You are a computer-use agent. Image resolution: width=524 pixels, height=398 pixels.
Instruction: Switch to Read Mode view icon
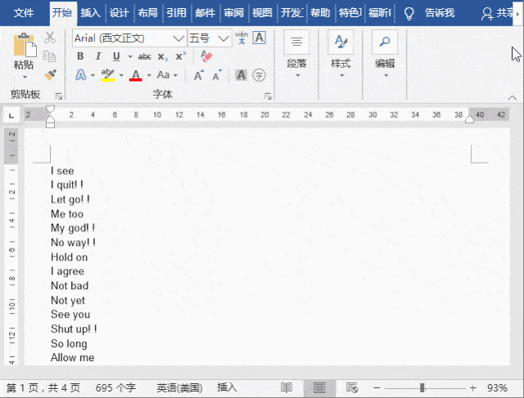(287, 387)
